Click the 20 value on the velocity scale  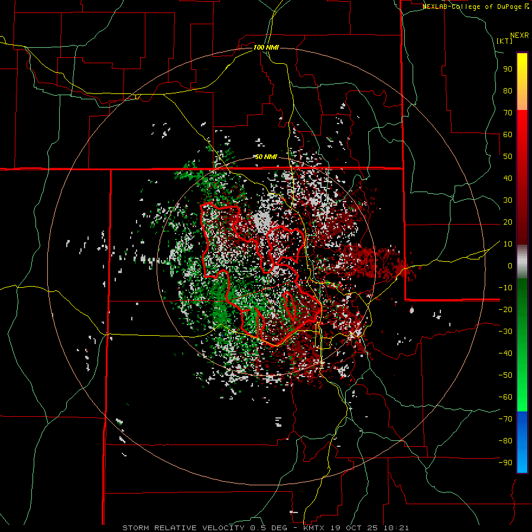(508, 222)
